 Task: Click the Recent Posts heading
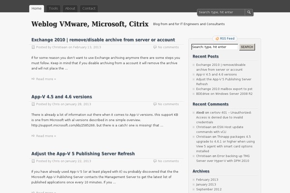pos(205,56)
